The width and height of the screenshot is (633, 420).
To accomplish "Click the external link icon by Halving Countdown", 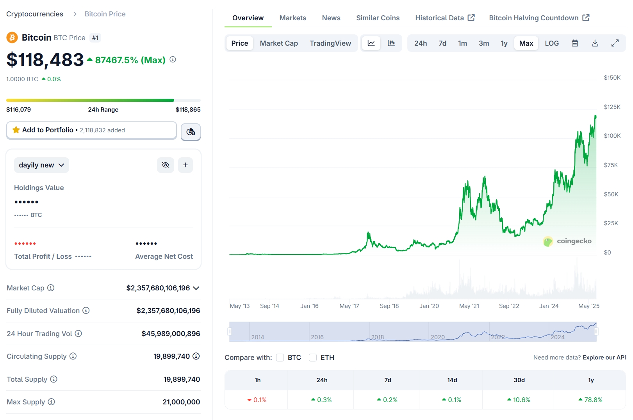I will [586, 18].
